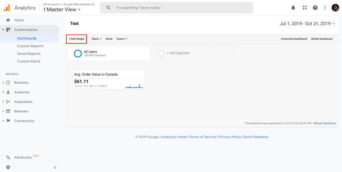342x172 pixels.
Task: Click the Home house icon
Action: click(8, 20)
